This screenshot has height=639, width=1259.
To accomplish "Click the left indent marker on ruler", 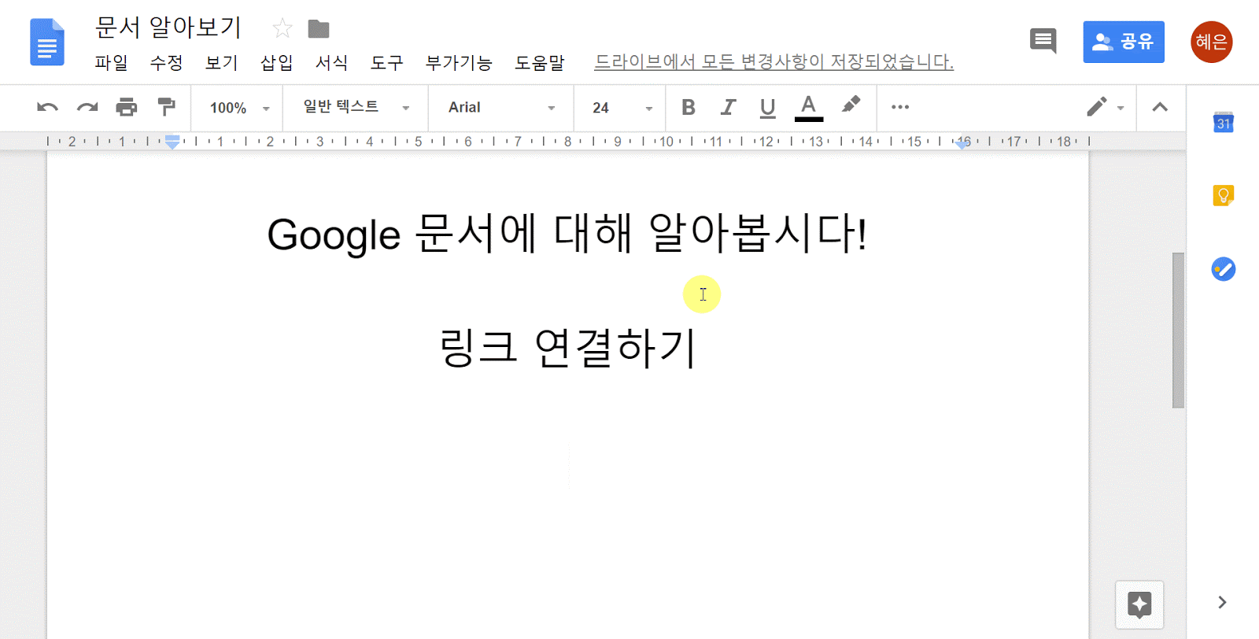I will pos(172,142).
